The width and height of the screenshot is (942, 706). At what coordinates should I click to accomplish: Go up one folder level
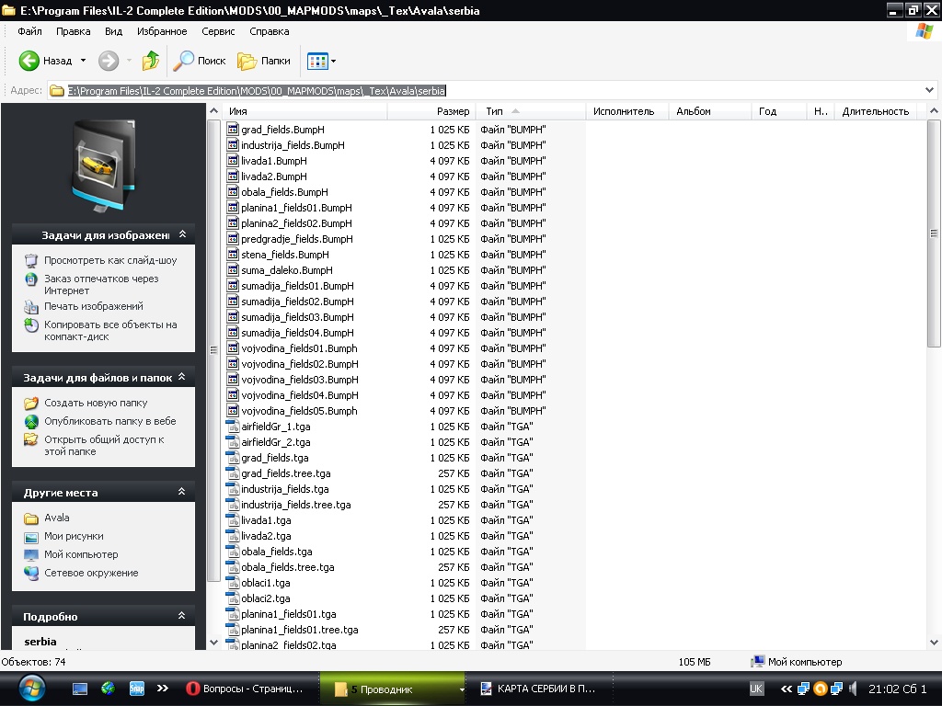click(x=151, y=61)
